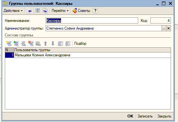Sort rows ascending A to Z
Viewport: 178px width, 122px height.
pyautogui.click(x=60, y=43)
